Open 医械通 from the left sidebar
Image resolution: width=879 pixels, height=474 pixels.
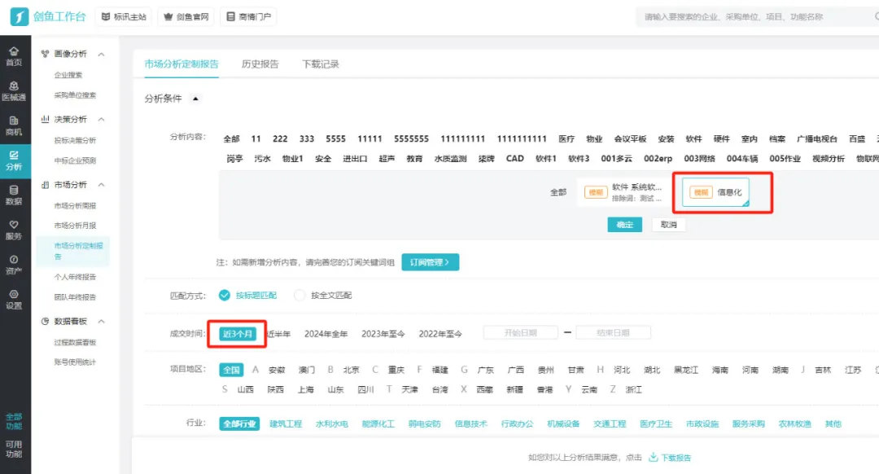click(x=14, y=90)
